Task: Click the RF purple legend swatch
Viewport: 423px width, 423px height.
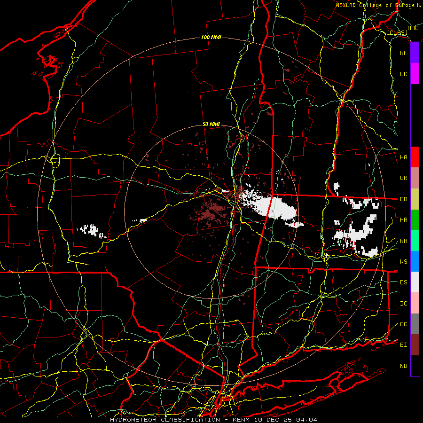Action: [415, 53]
